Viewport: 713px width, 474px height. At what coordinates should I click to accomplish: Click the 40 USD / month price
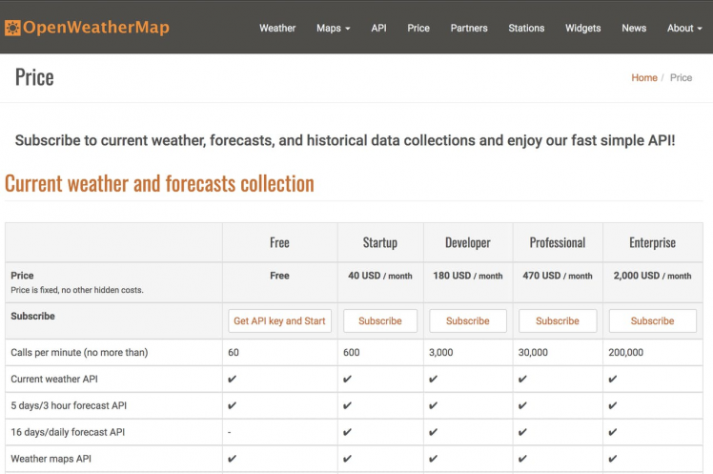tap(380, 276)
